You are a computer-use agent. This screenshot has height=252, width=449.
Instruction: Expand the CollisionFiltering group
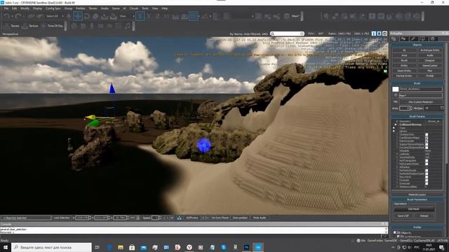(396, 125)
